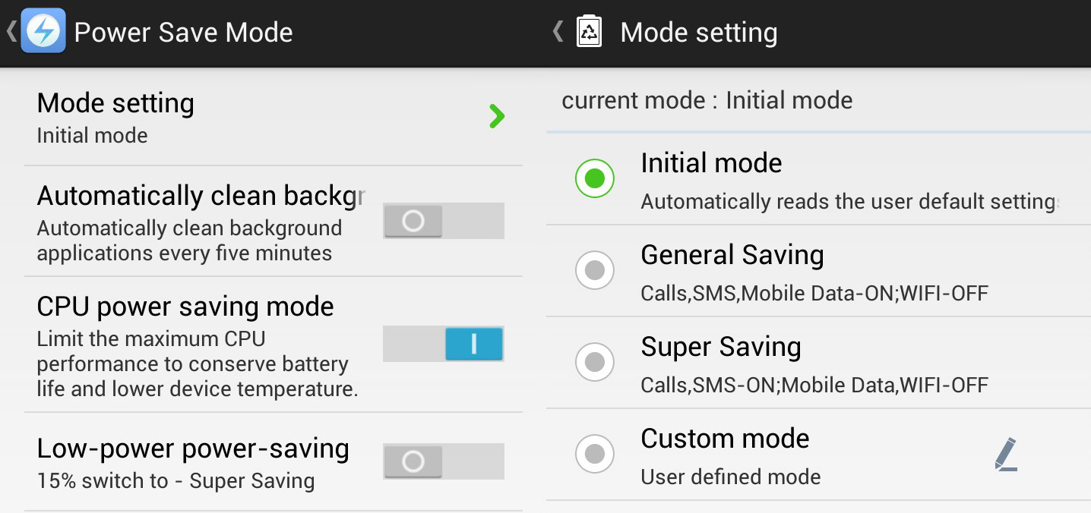Image resolution: width=1091 pixels, height=513 pixels.
Task: Tap the Super Saving option title
Action: pos(721,348)
